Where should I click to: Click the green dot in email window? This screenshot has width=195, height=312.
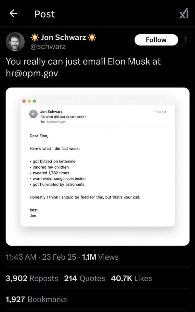coord(34,101)
